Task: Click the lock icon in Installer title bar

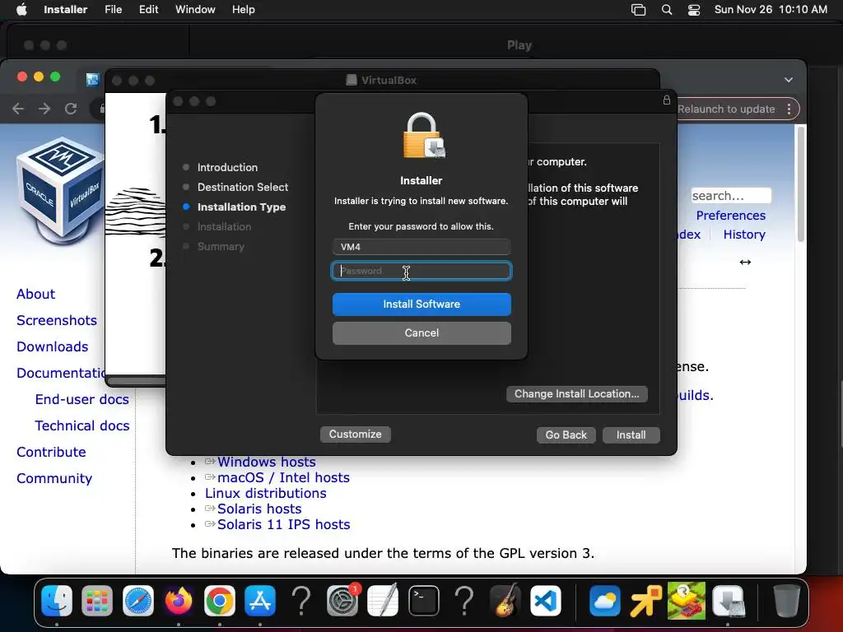Action: tap(667, 100)
